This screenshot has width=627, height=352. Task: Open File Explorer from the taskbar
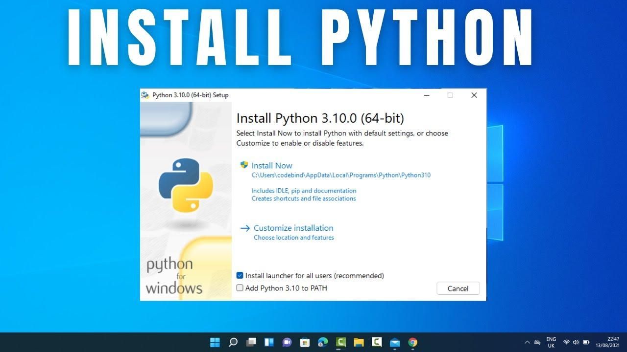(x=358, y=342)
